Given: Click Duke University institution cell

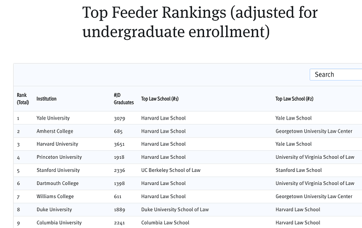Looking at the screenshot, I should pos(54,210).
